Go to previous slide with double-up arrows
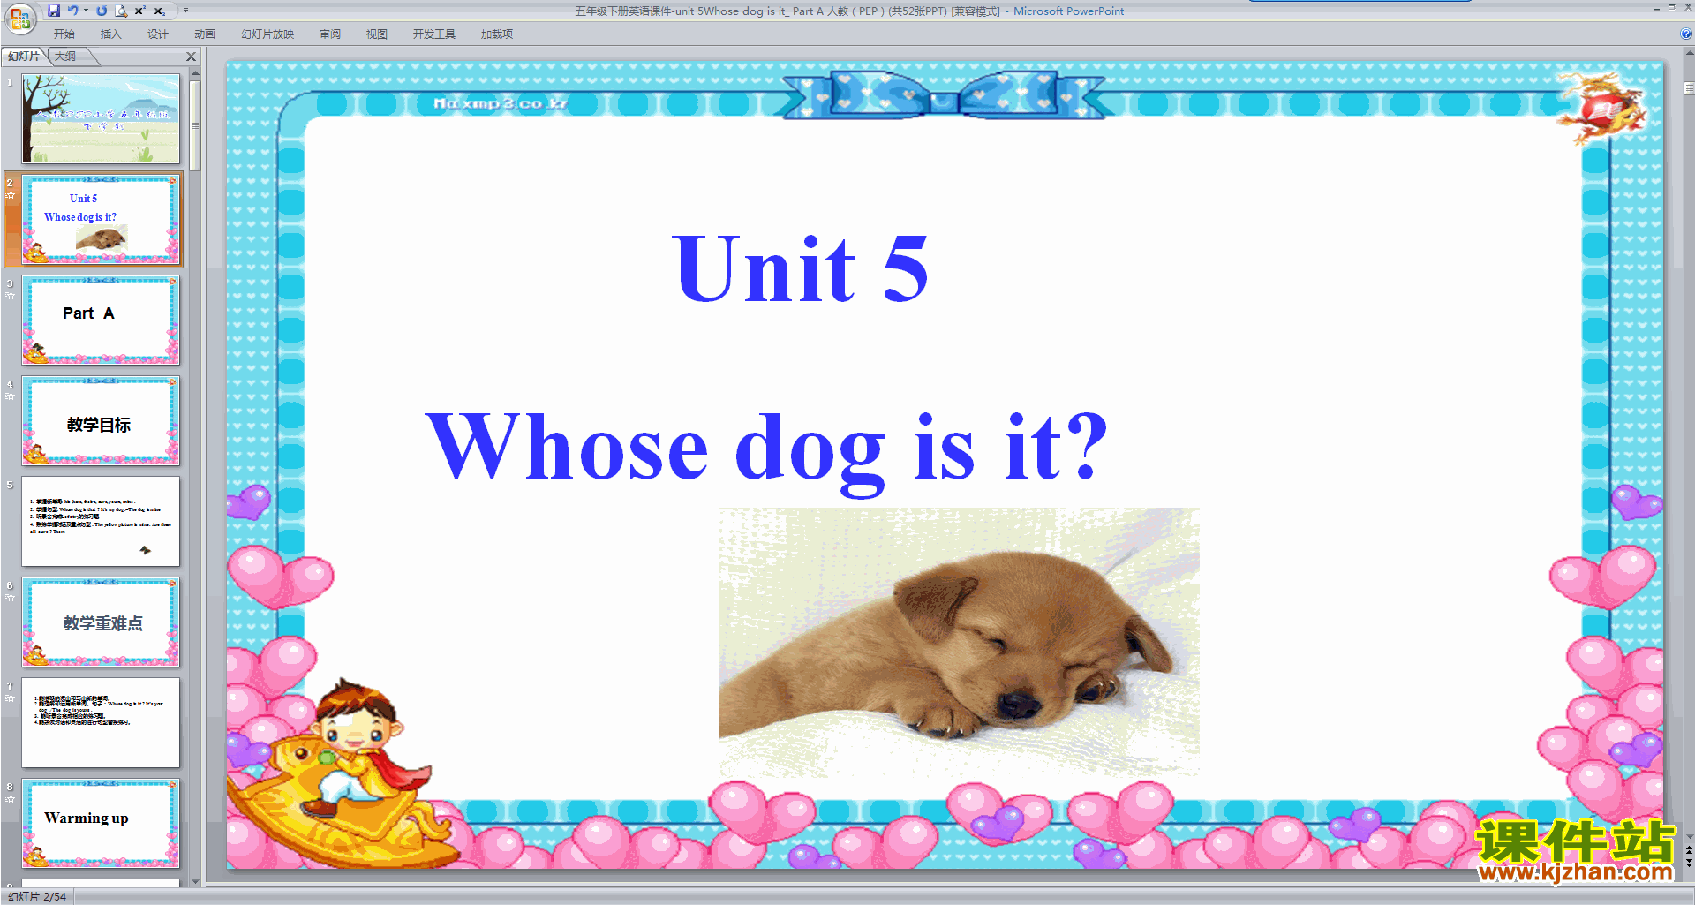Image resolution: width=1695 pixels, height=905 pixels. (1689, 851)
